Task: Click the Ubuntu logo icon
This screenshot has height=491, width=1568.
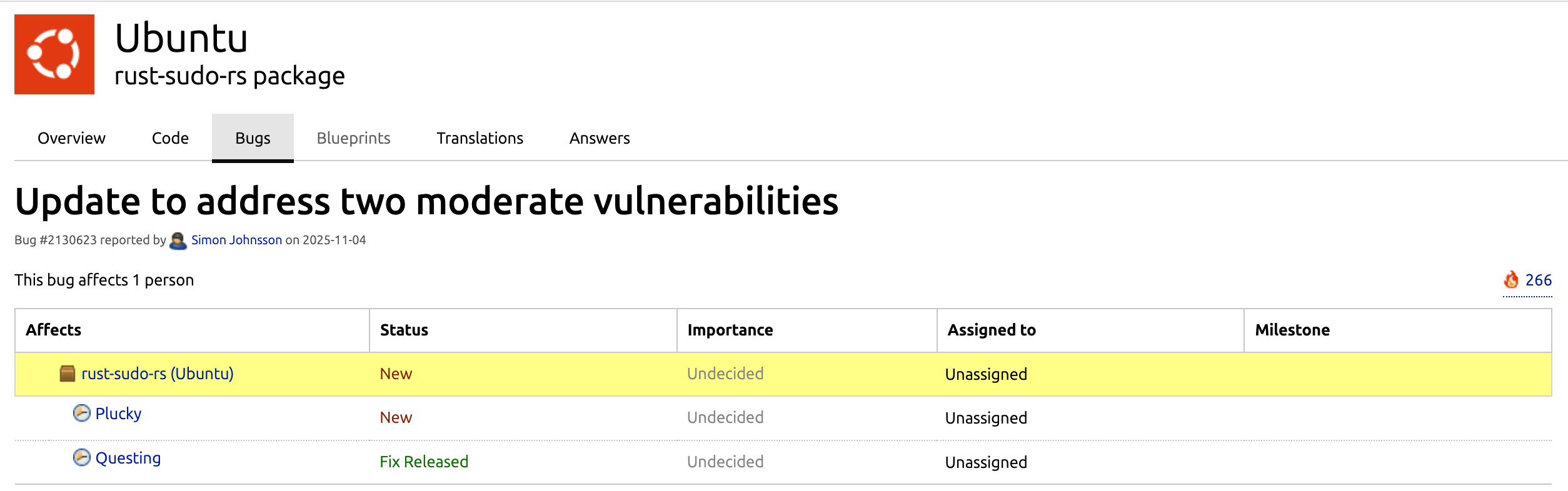Action: point(54,54)
